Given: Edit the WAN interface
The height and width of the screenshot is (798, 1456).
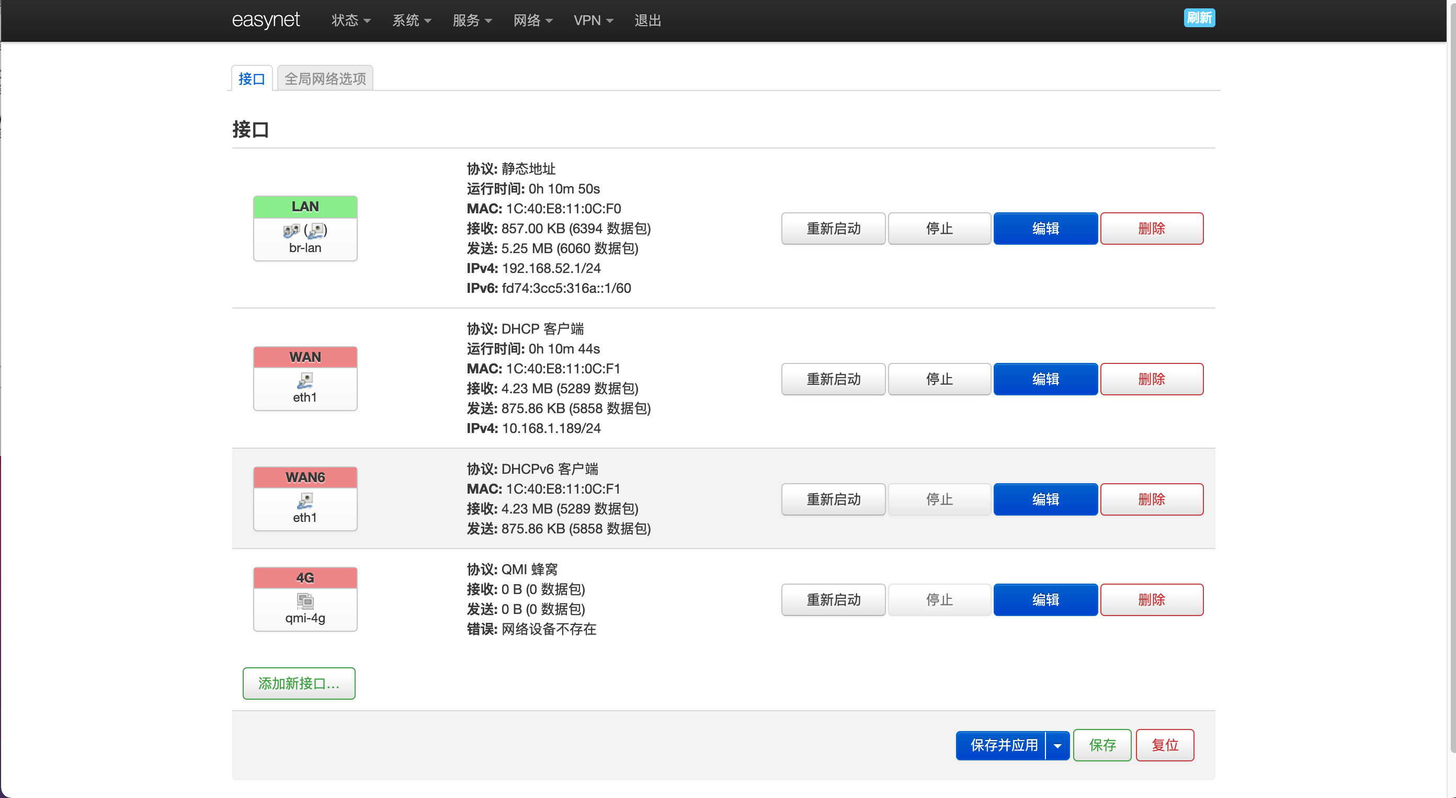Looking at the screenshot, I should click(x=1045, y=379).
